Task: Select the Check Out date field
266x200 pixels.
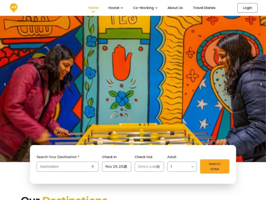Action: [x=149, y=167]
